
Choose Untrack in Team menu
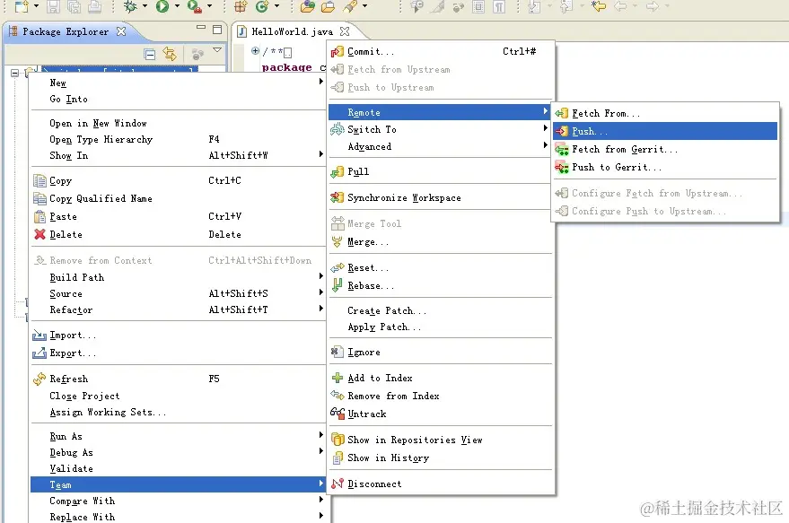pyautogui.click(x=442, y=414)
